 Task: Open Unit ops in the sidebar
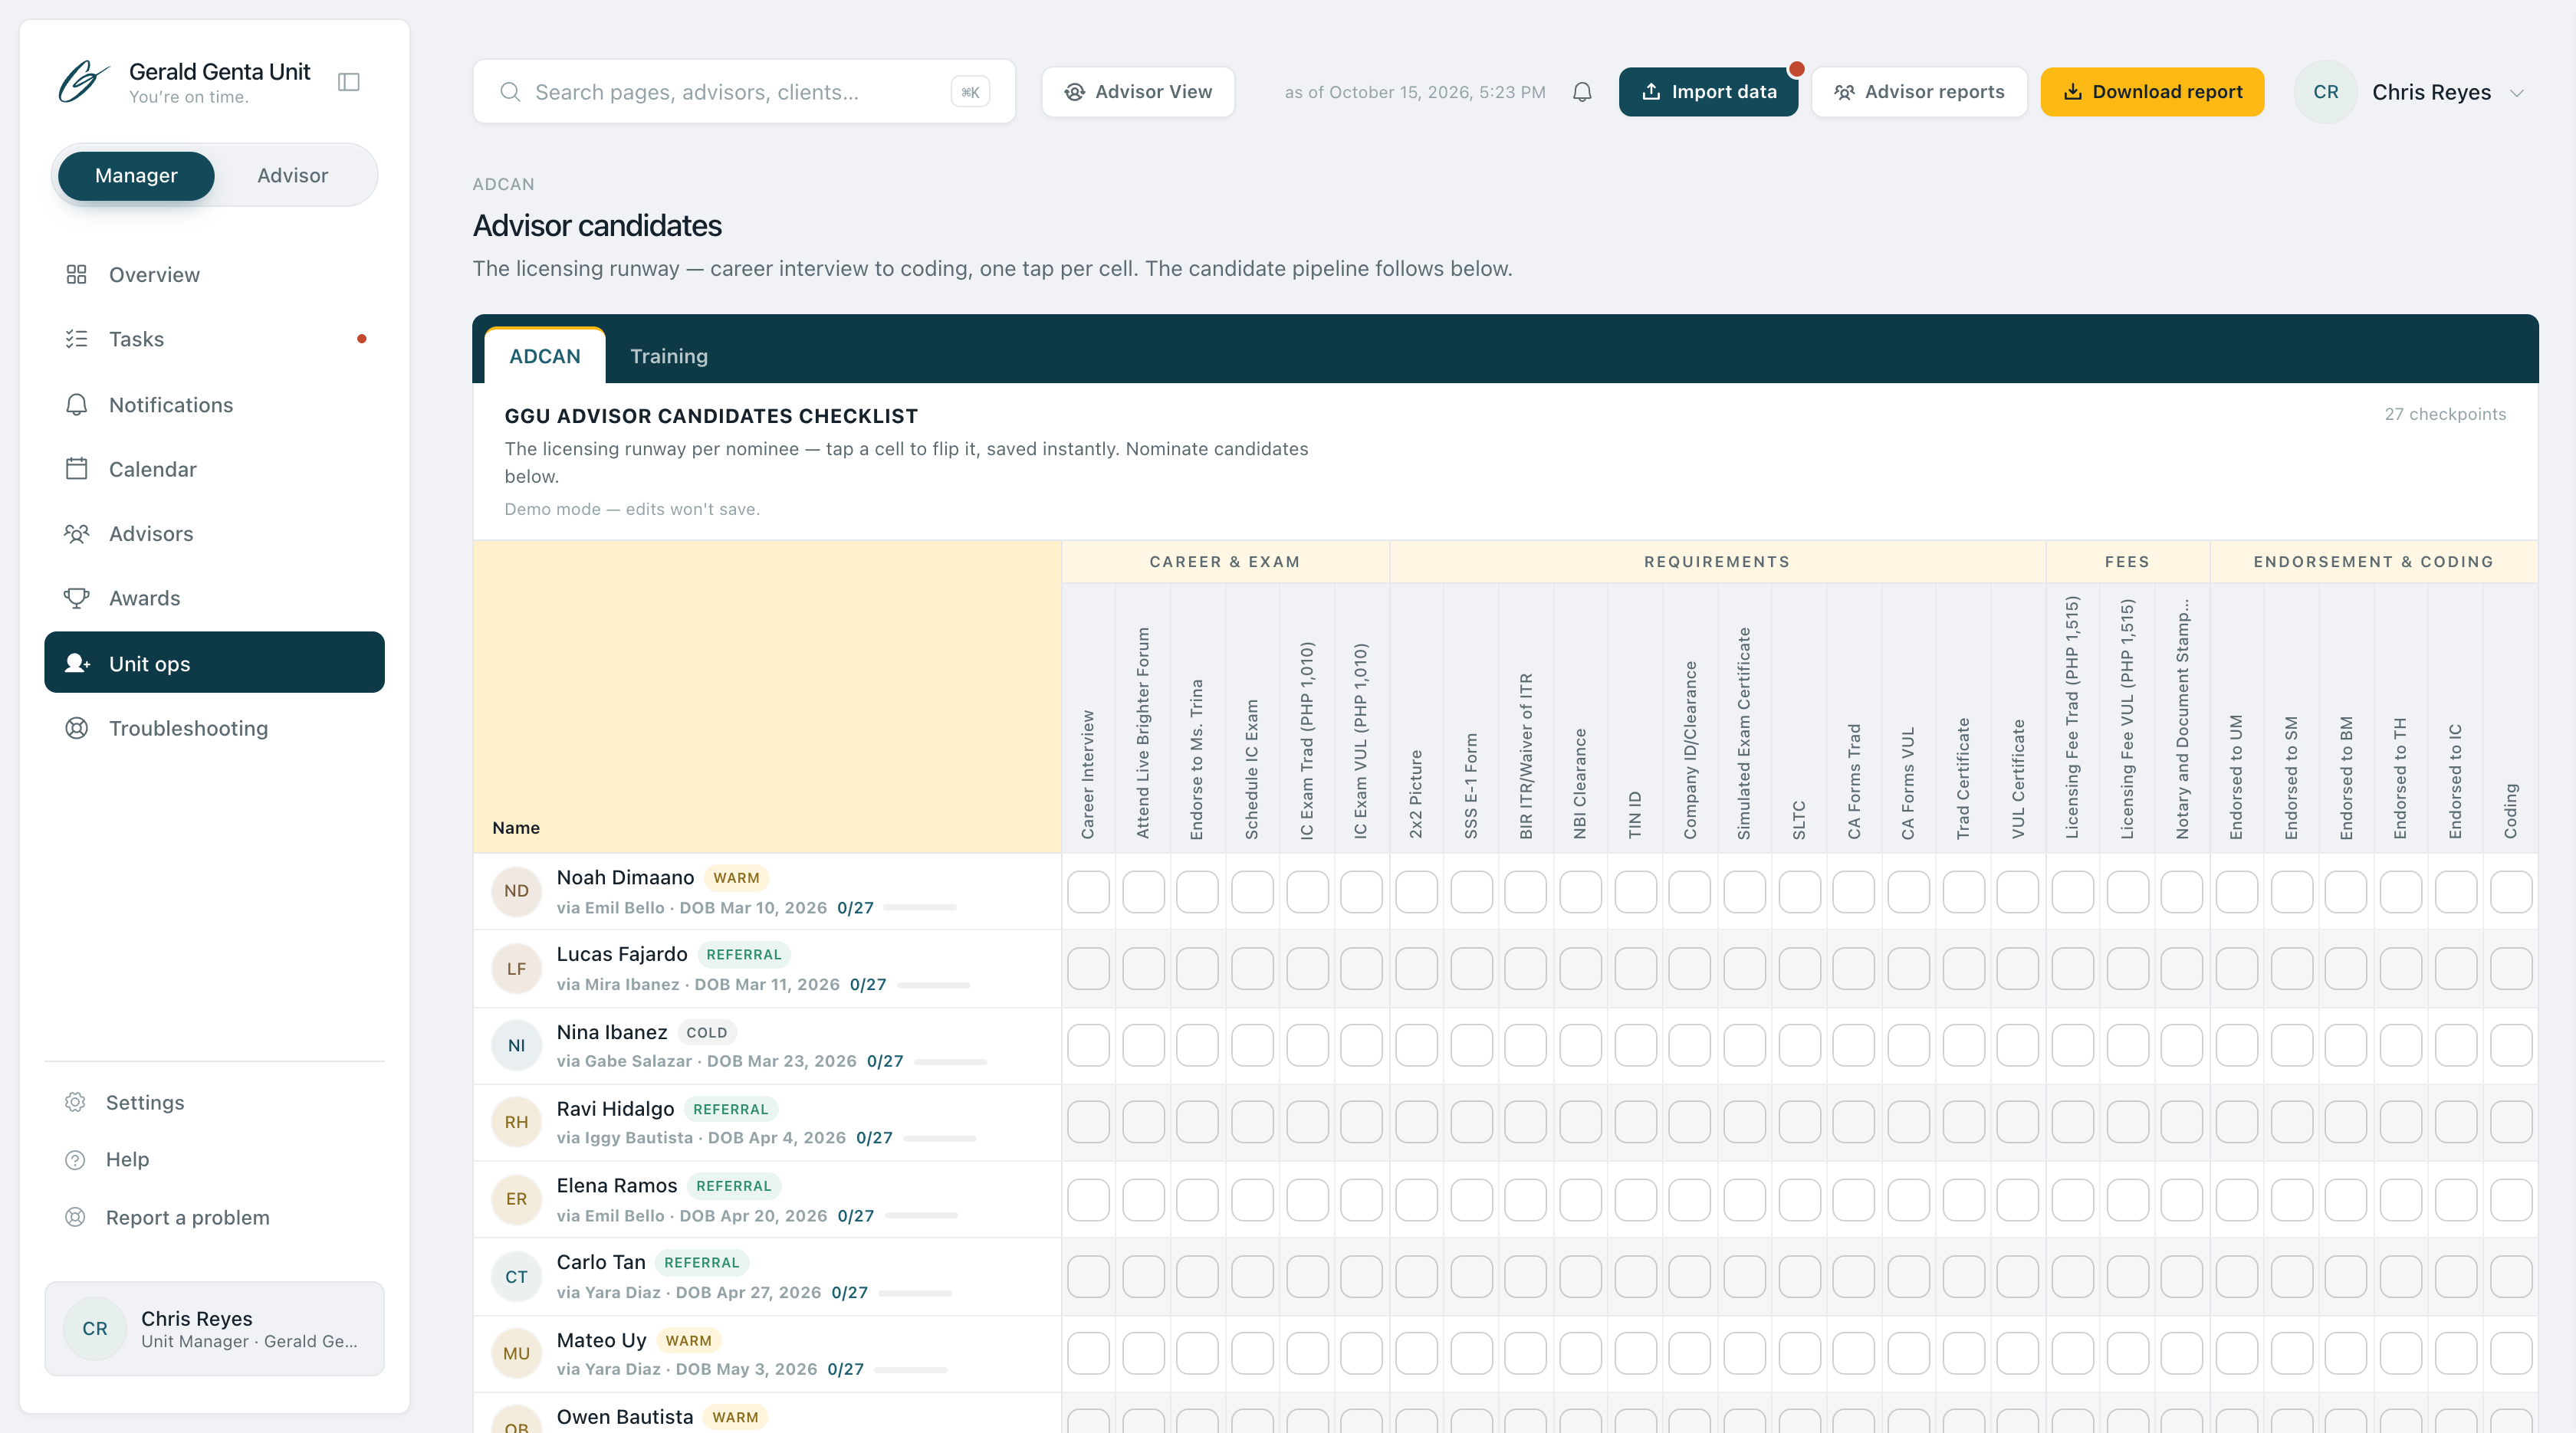[x=214, y=663]
